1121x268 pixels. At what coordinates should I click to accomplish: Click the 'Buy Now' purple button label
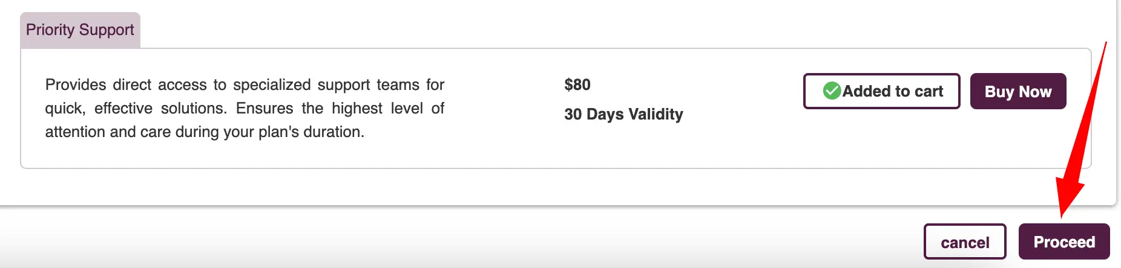1018,92
